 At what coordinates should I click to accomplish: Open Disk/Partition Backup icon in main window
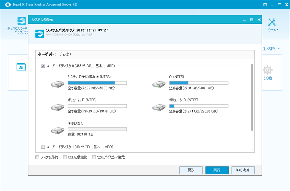click(22, 21)
